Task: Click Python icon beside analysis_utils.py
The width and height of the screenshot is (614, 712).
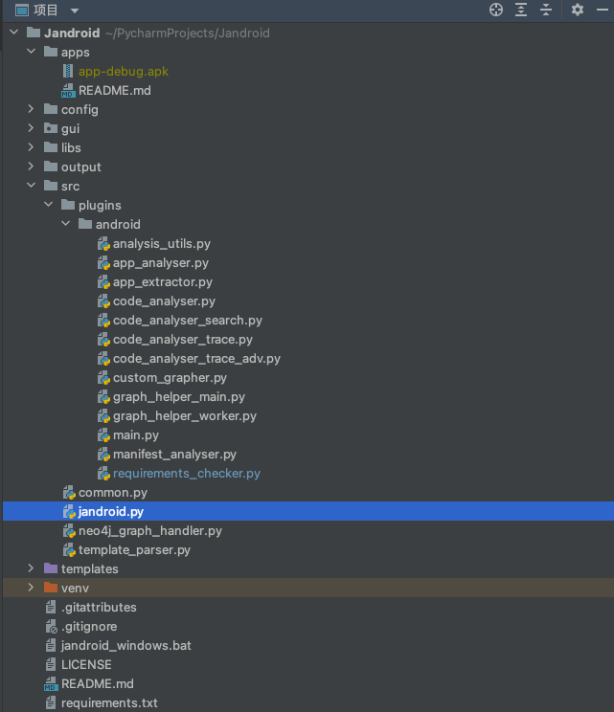Action: pyautogui.click(x=103, y=243)
